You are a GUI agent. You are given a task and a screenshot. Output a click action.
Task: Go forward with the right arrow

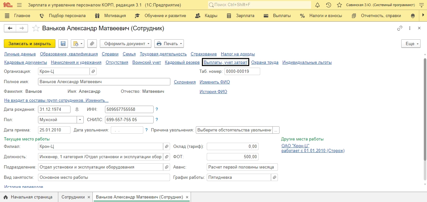[x=22, y=28]
